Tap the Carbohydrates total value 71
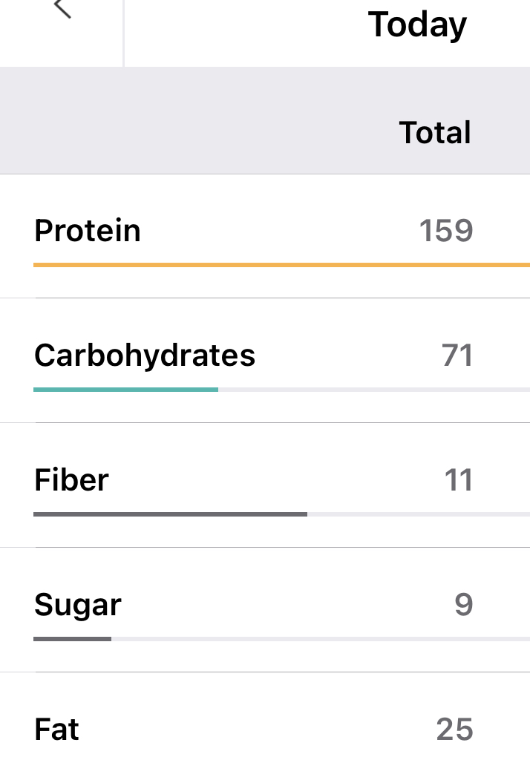Viewport: 530px width, 757px height. click(x=457, y=355)
